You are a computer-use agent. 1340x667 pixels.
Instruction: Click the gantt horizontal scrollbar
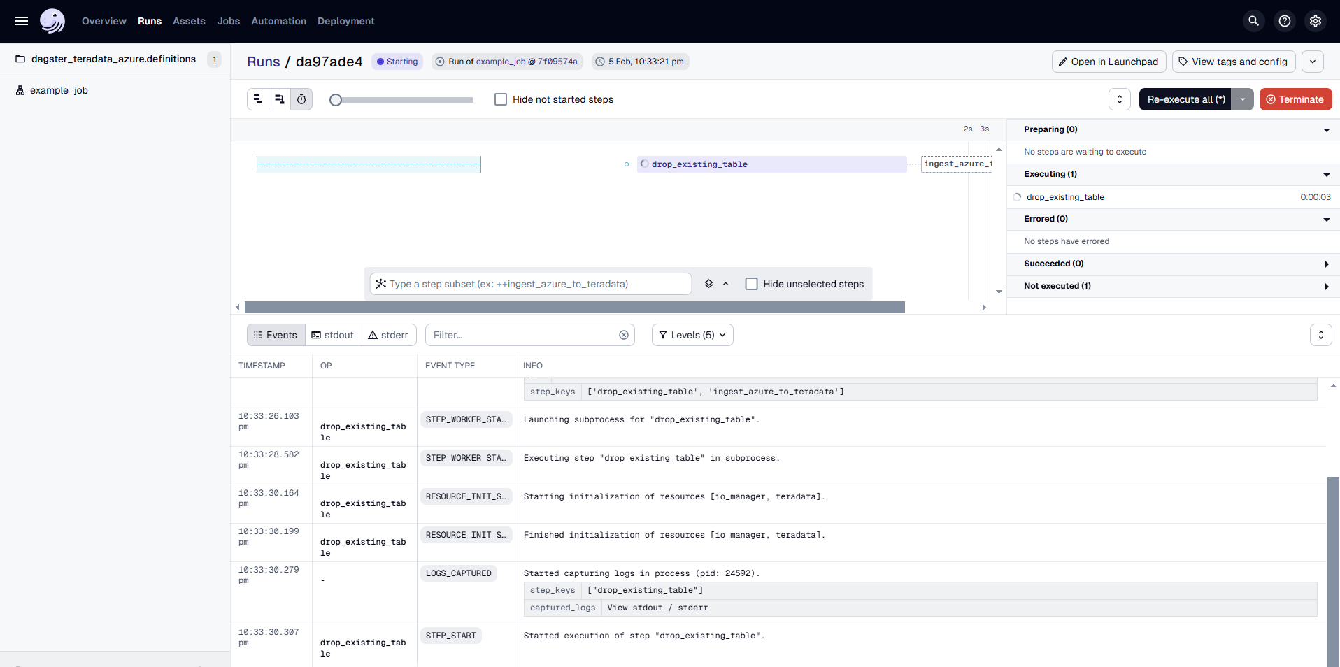coord(575,308)
